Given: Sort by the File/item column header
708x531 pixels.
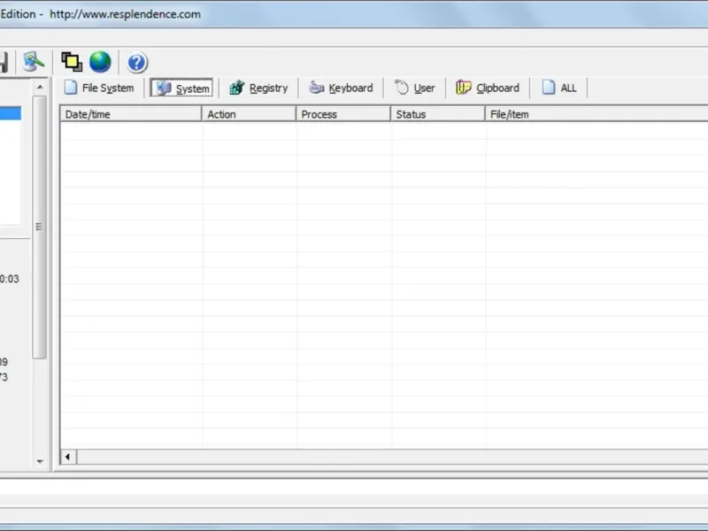Looking at the screenshot, I should pos(596,114).
